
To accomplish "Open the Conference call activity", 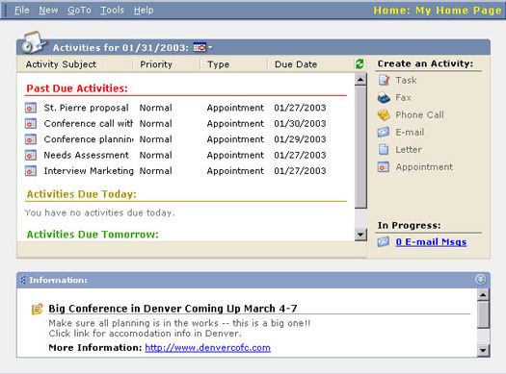I will click(x=89, y=123).
